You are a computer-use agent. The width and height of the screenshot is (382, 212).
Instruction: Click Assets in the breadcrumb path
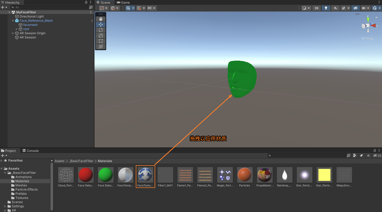59,161
